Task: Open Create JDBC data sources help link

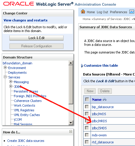Action: pyautogui.click(x=26, y=141)
